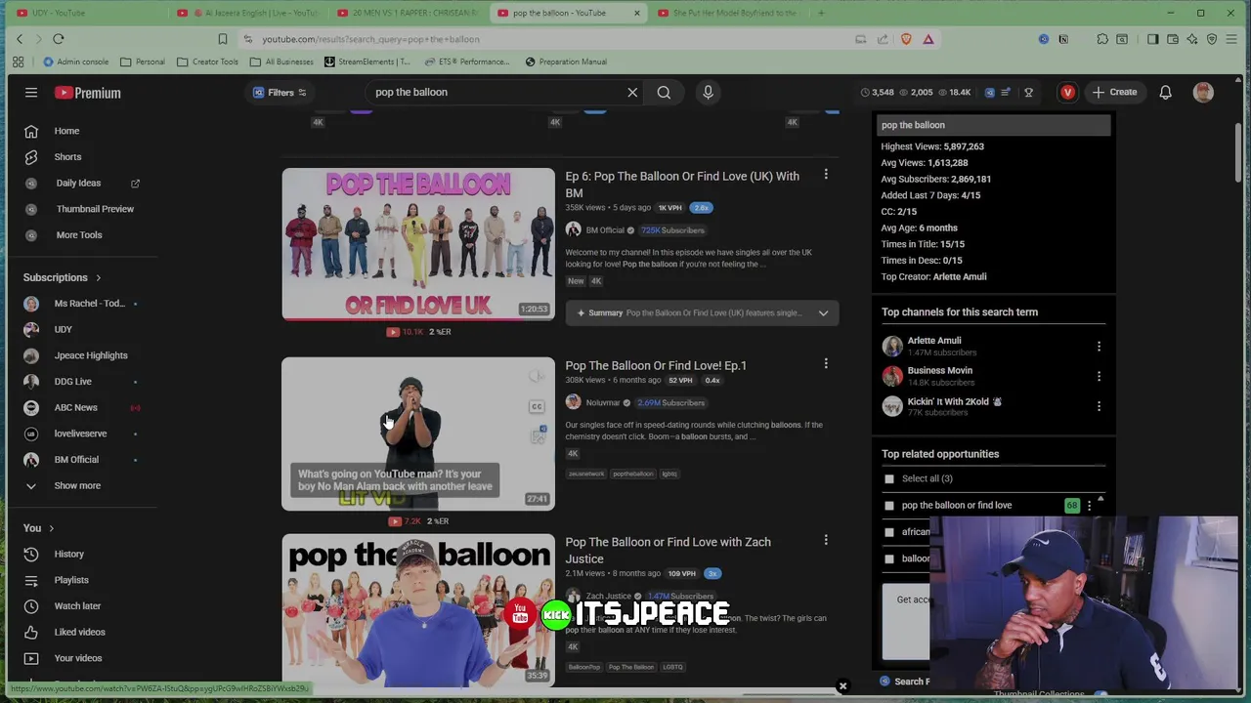Start voice search with the microphone
Image resolution: width=1251 pixels, height=703 pixels.
click(709, 93)
